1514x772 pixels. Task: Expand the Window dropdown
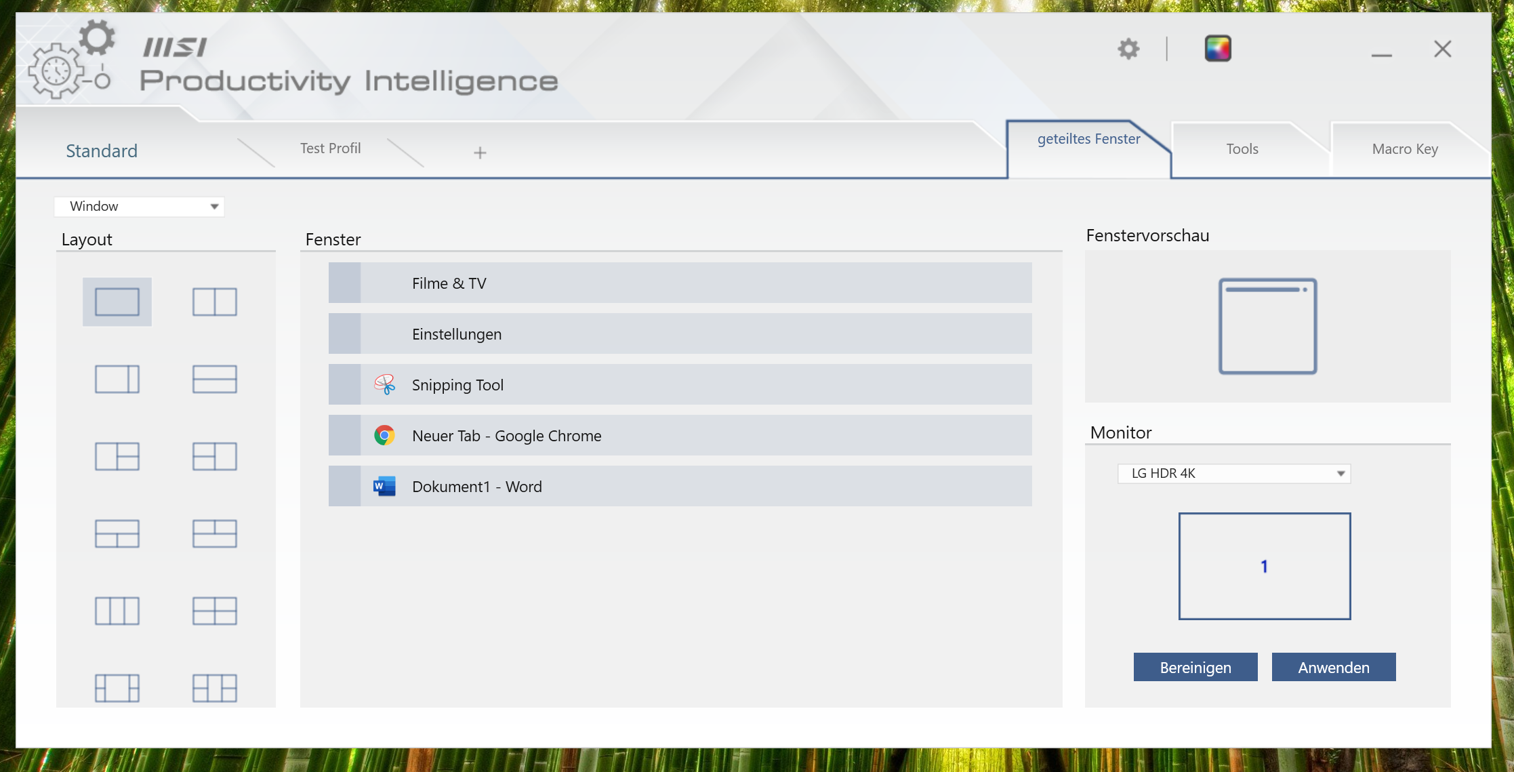[139, 206]
